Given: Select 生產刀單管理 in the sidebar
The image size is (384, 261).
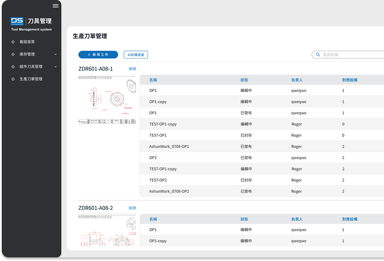Looking at the screenshot, I should pos(31,79).
